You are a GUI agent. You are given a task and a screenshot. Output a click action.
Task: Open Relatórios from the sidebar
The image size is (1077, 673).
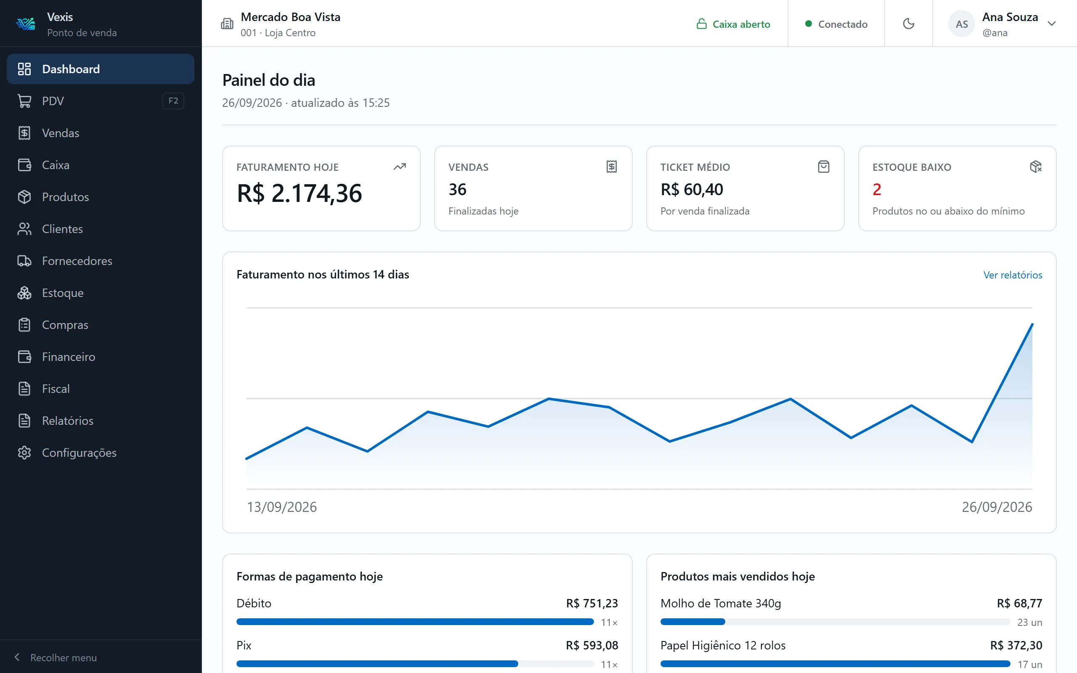click(x=101, y=421)
